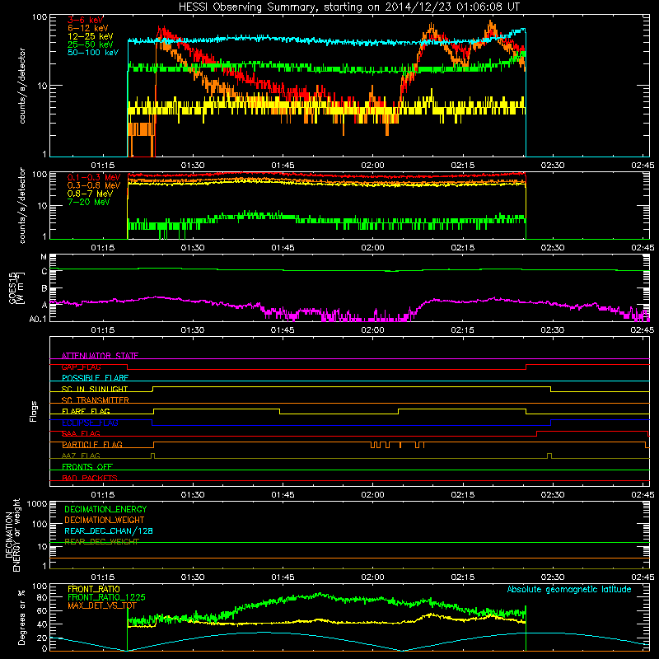Select the 'ECLIPSE_FLAG' flag label
The image size is (659, 659).
click(90, 423)
